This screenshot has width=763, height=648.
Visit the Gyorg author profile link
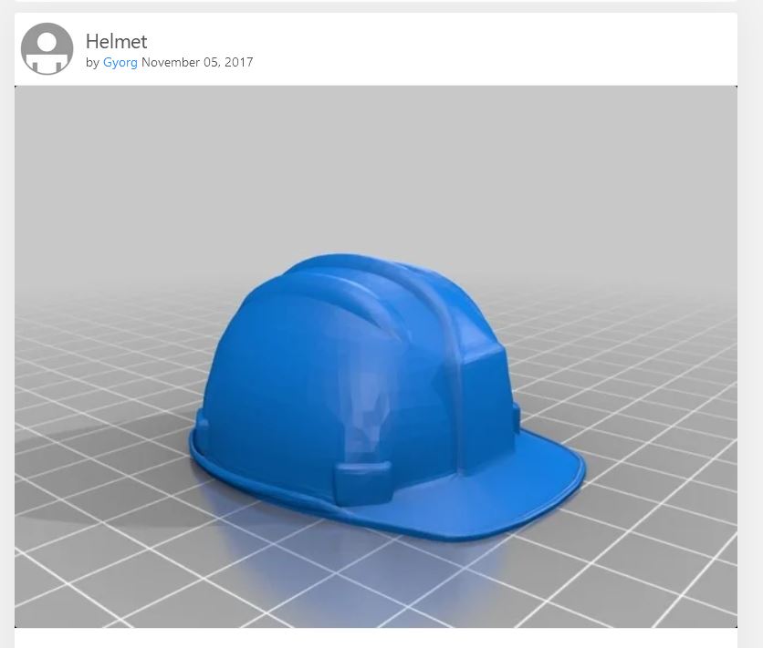point(120,63)
